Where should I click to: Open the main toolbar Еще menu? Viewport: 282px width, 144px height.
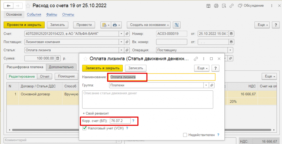coord(262,25)
